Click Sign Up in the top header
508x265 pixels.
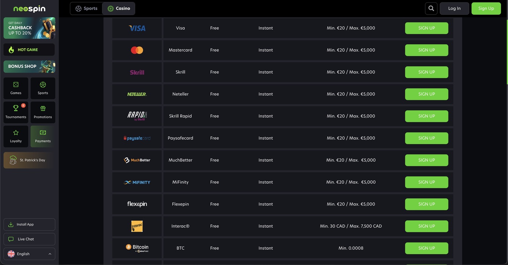click(486, 8)
